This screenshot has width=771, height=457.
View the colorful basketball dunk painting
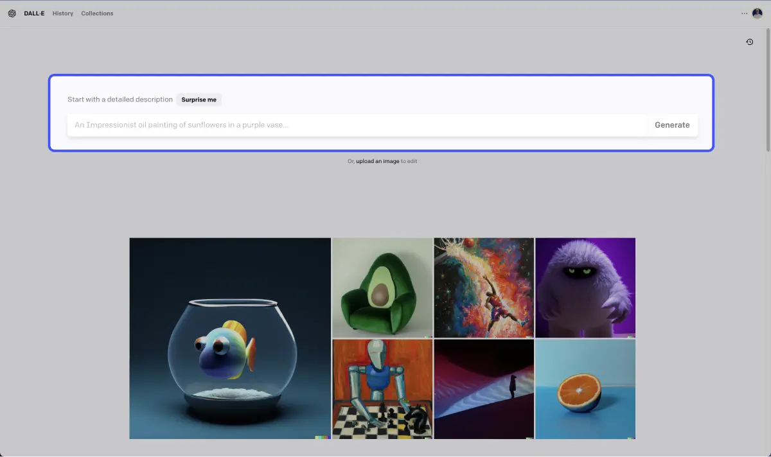click(x=483, y=288)
